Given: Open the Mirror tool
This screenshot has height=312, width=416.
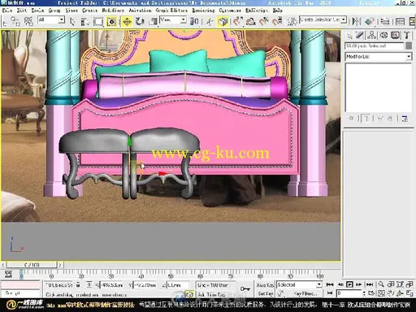Looking at the screenshot, I should coord(357,21).
